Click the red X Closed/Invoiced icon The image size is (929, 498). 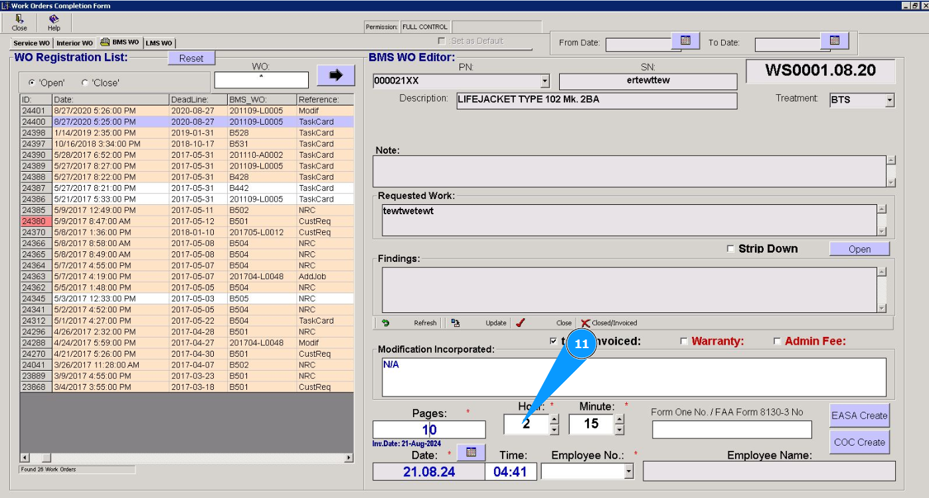click(x=585, y=323)
